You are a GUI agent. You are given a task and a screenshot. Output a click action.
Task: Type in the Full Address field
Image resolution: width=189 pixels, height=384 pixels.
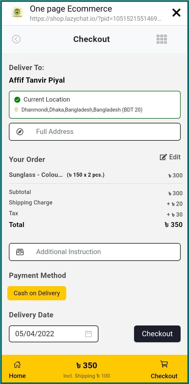click(105, 132)
